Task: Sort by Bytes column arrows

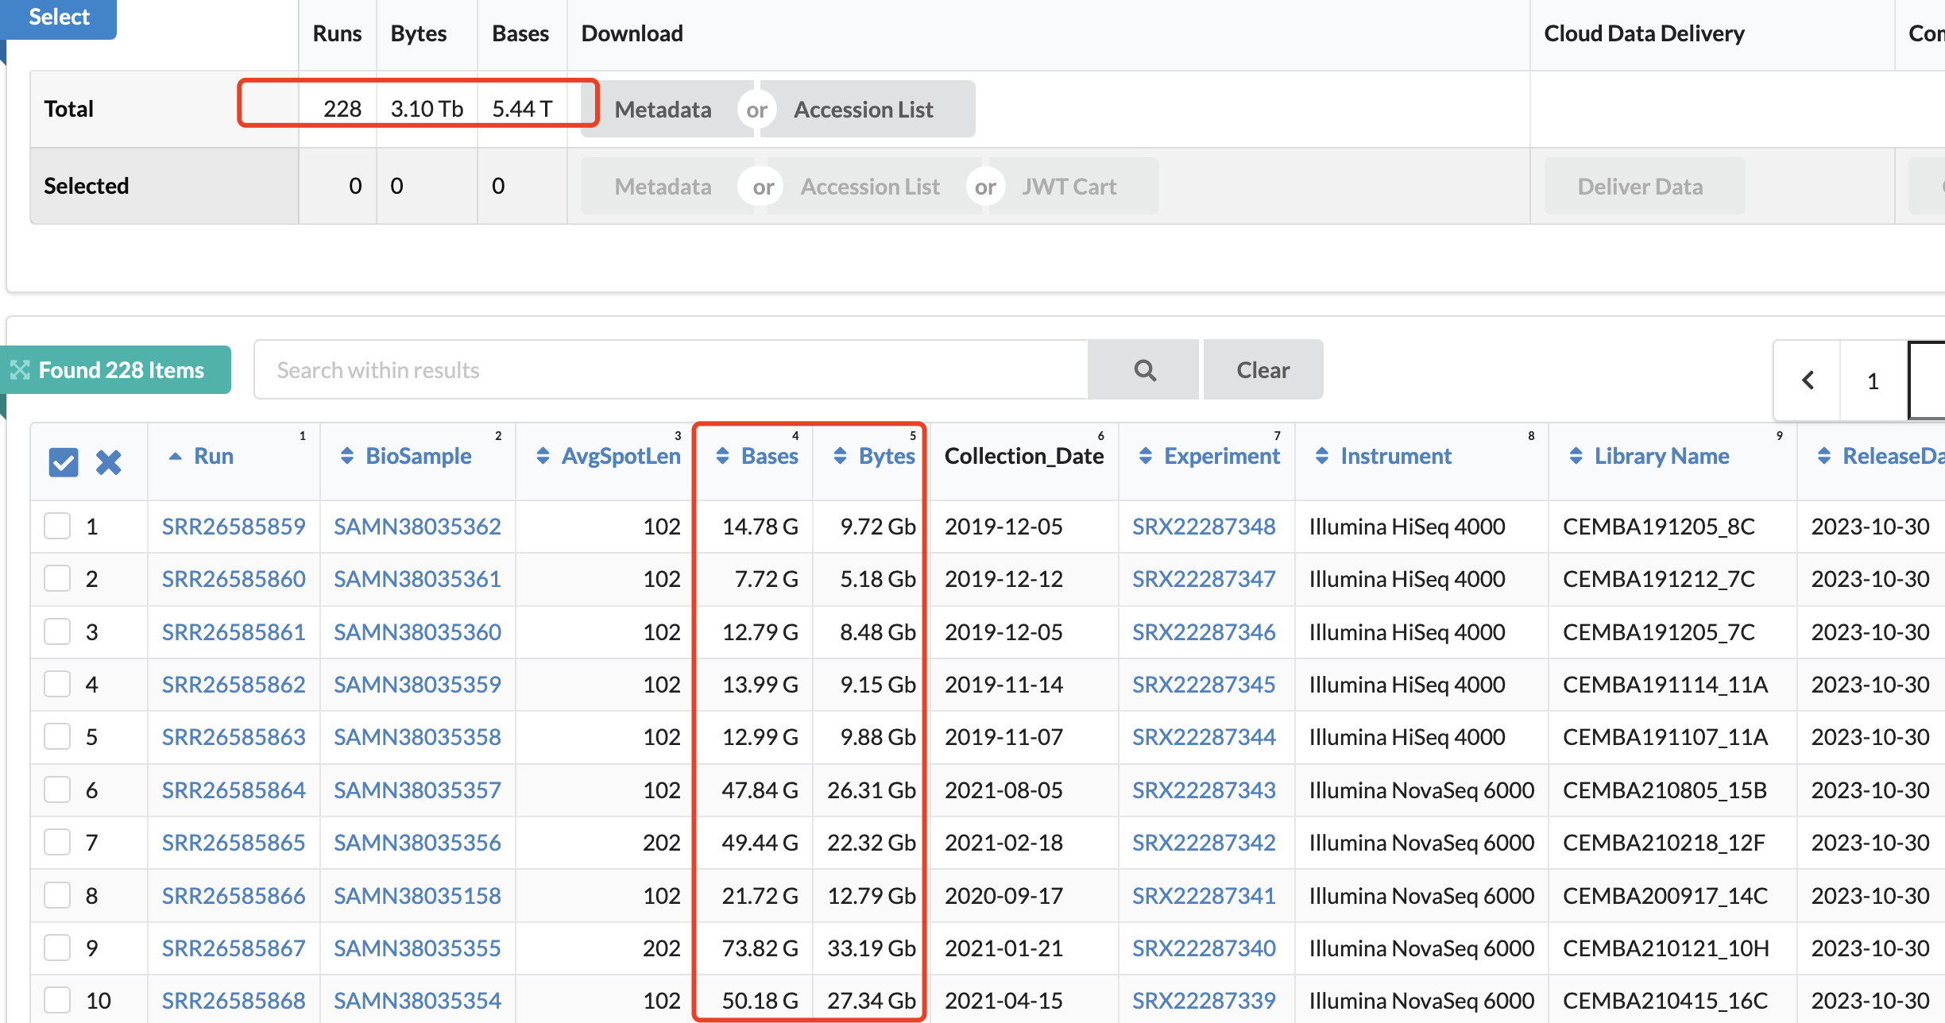Action: pyautogui.click(x=840, y=456)
